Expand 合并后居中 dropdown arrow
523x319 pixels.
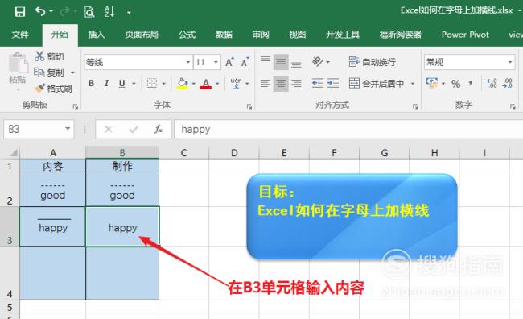click(413, 84)
